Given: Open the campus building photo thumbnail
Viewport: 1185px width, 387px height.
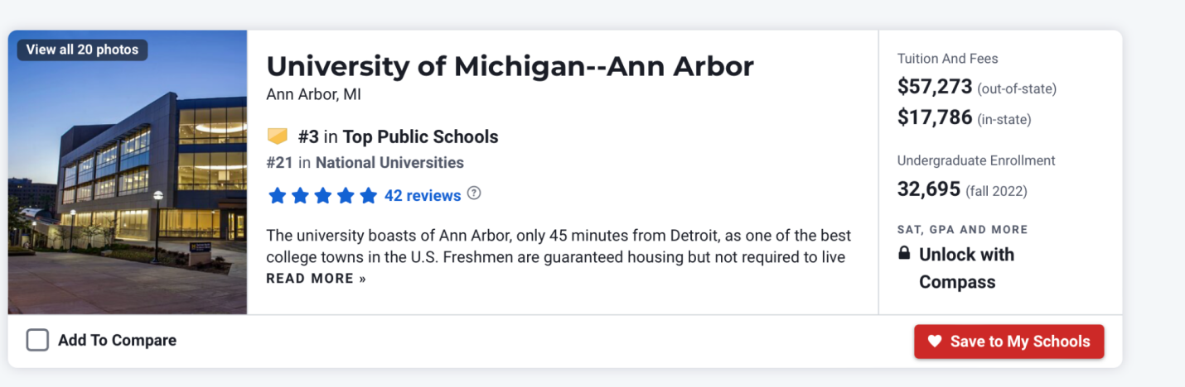Looking at the screenshot, I should point(128,172).
